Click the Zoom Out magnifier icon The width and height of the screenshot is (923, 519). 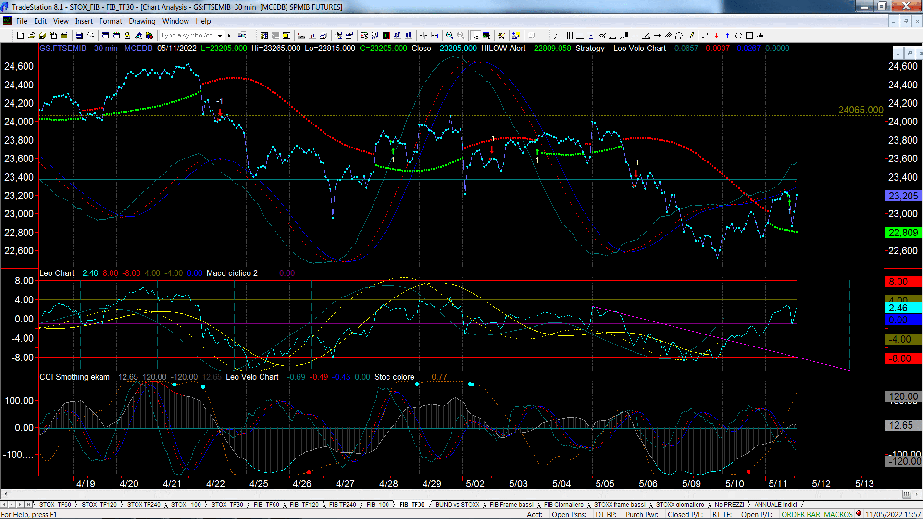[461, 35]
